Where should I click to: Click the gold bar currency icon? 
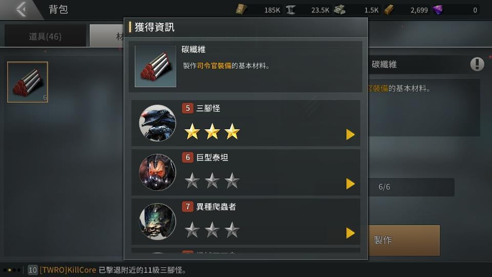point(389,10)
